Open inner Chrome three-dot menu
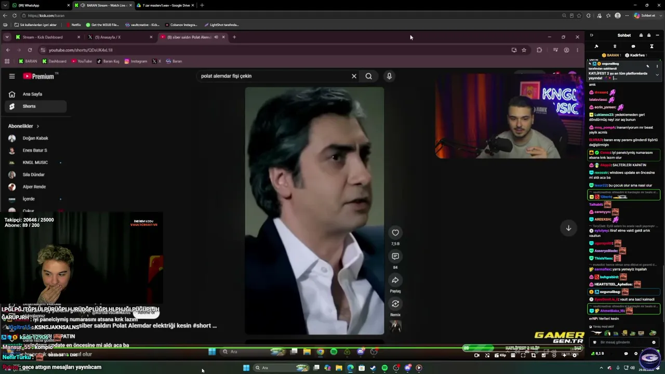 pyautogui.click(x=577, y=50)
